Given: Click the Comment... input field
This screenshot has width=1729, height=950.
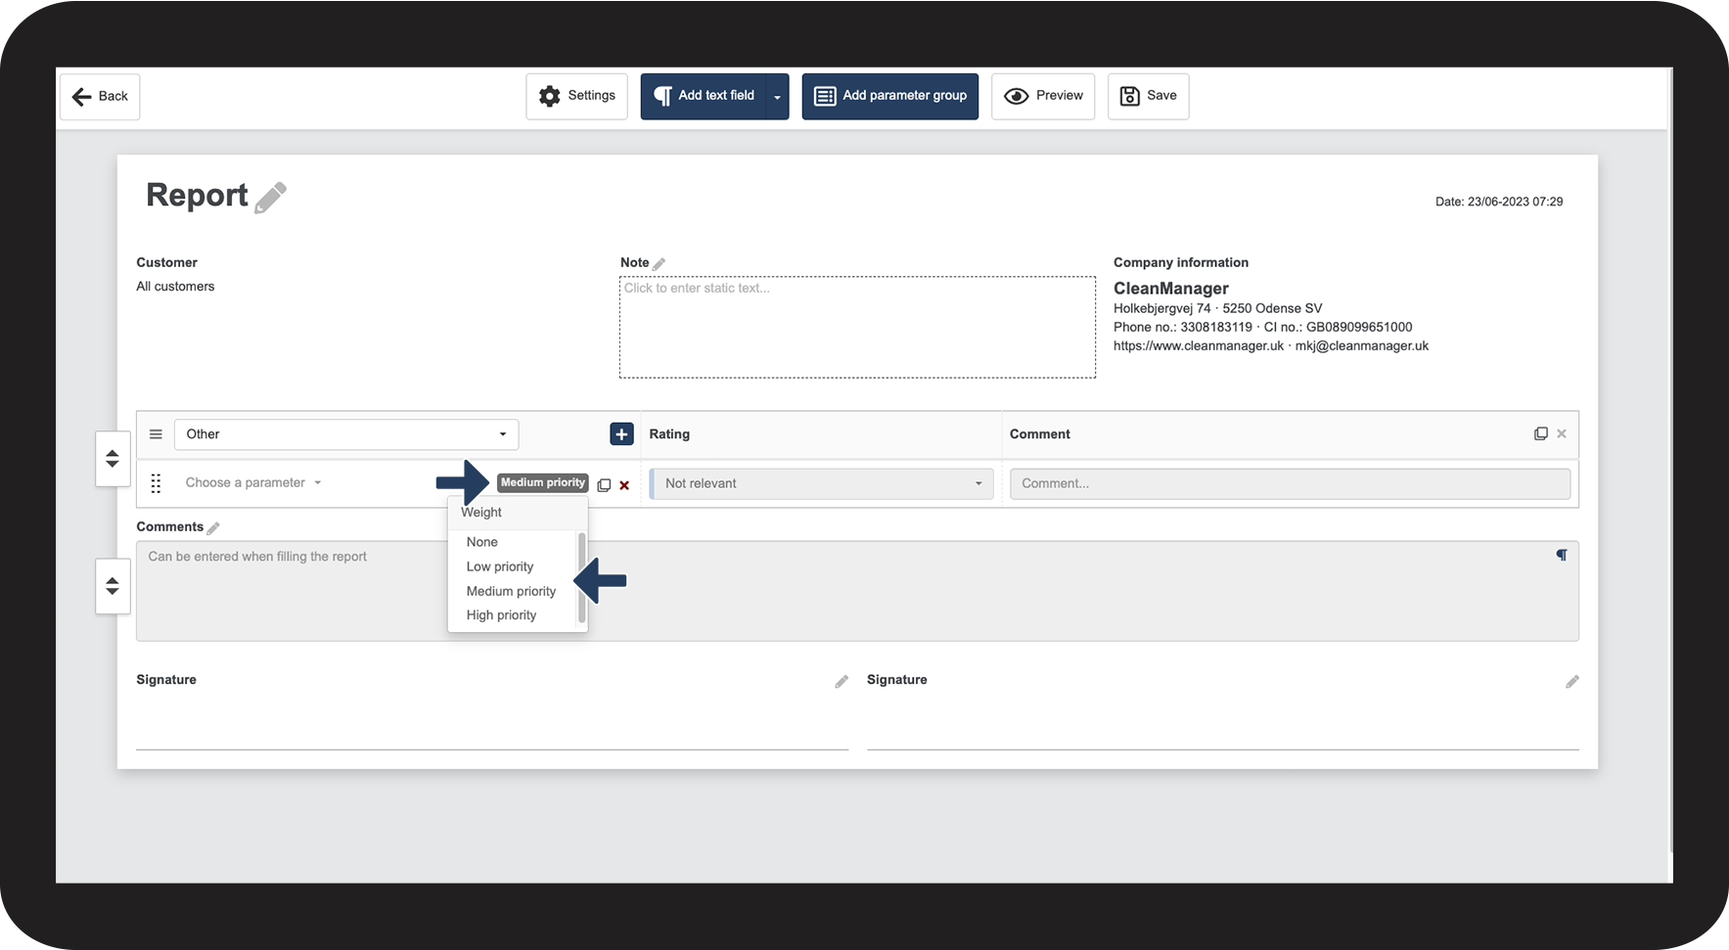Looking at the screenshot, I should coord(1290,483).
